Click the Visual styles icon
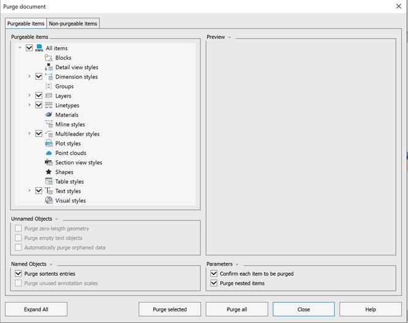 [48, 200]
